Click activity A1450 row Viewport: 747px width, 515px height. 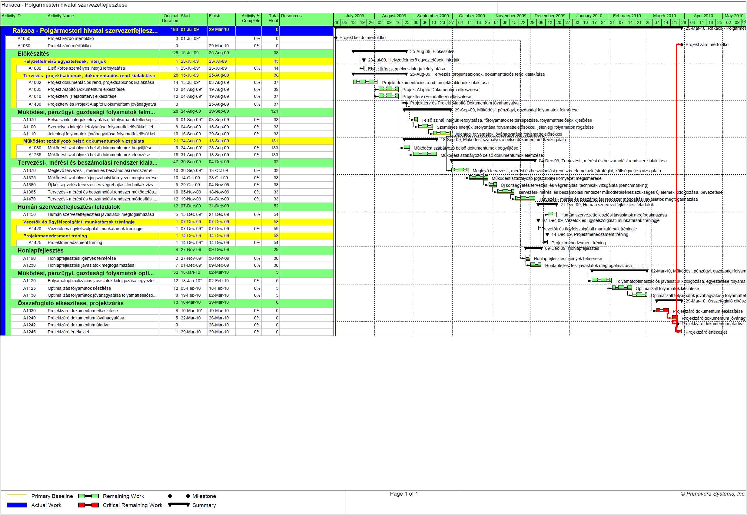coord(172,214)
